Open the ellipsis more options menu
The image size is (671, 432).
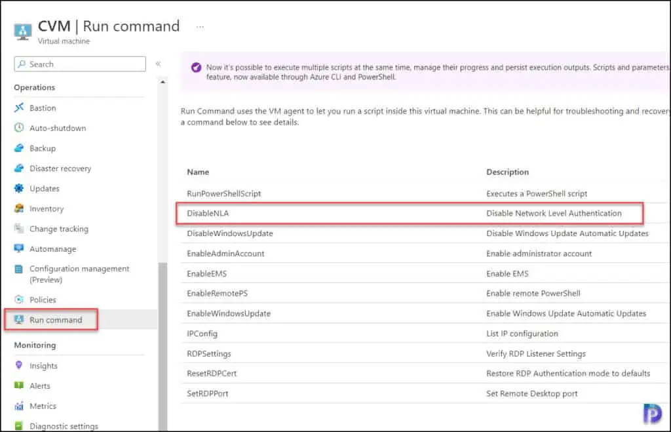200,27
